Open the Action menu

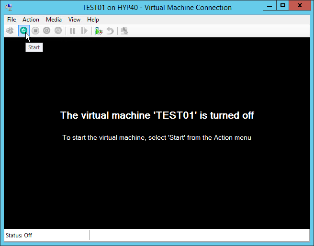tap(31, 20)
